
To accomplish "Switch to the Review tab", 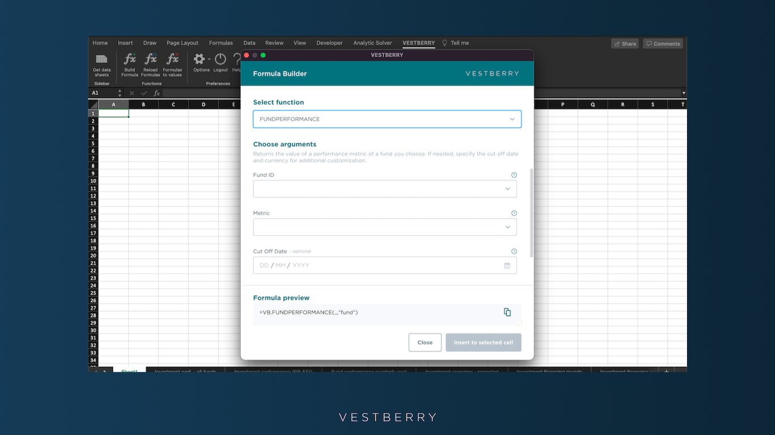I will [275, 43].
